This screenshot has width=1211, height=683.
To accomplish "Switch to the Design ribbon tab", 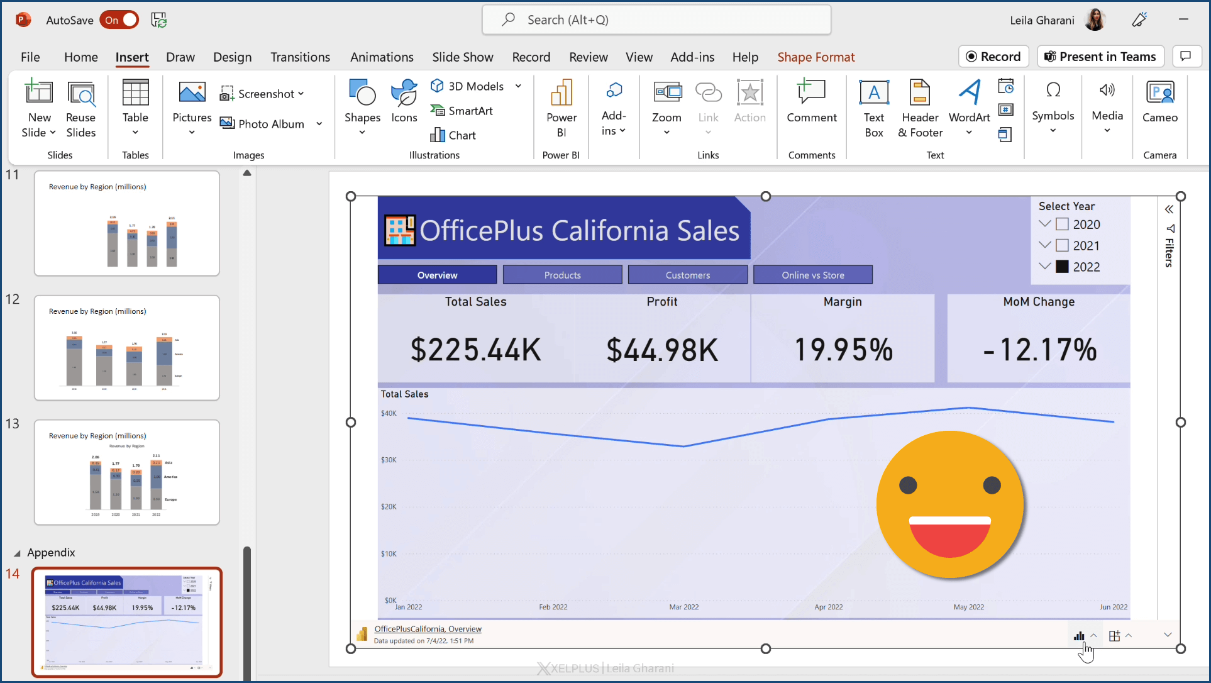I will 232,57.
